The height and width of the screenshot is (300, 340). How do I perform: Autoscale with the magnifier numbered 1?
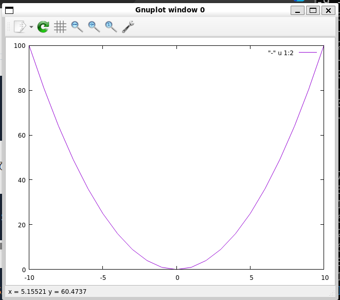[111, 27]
